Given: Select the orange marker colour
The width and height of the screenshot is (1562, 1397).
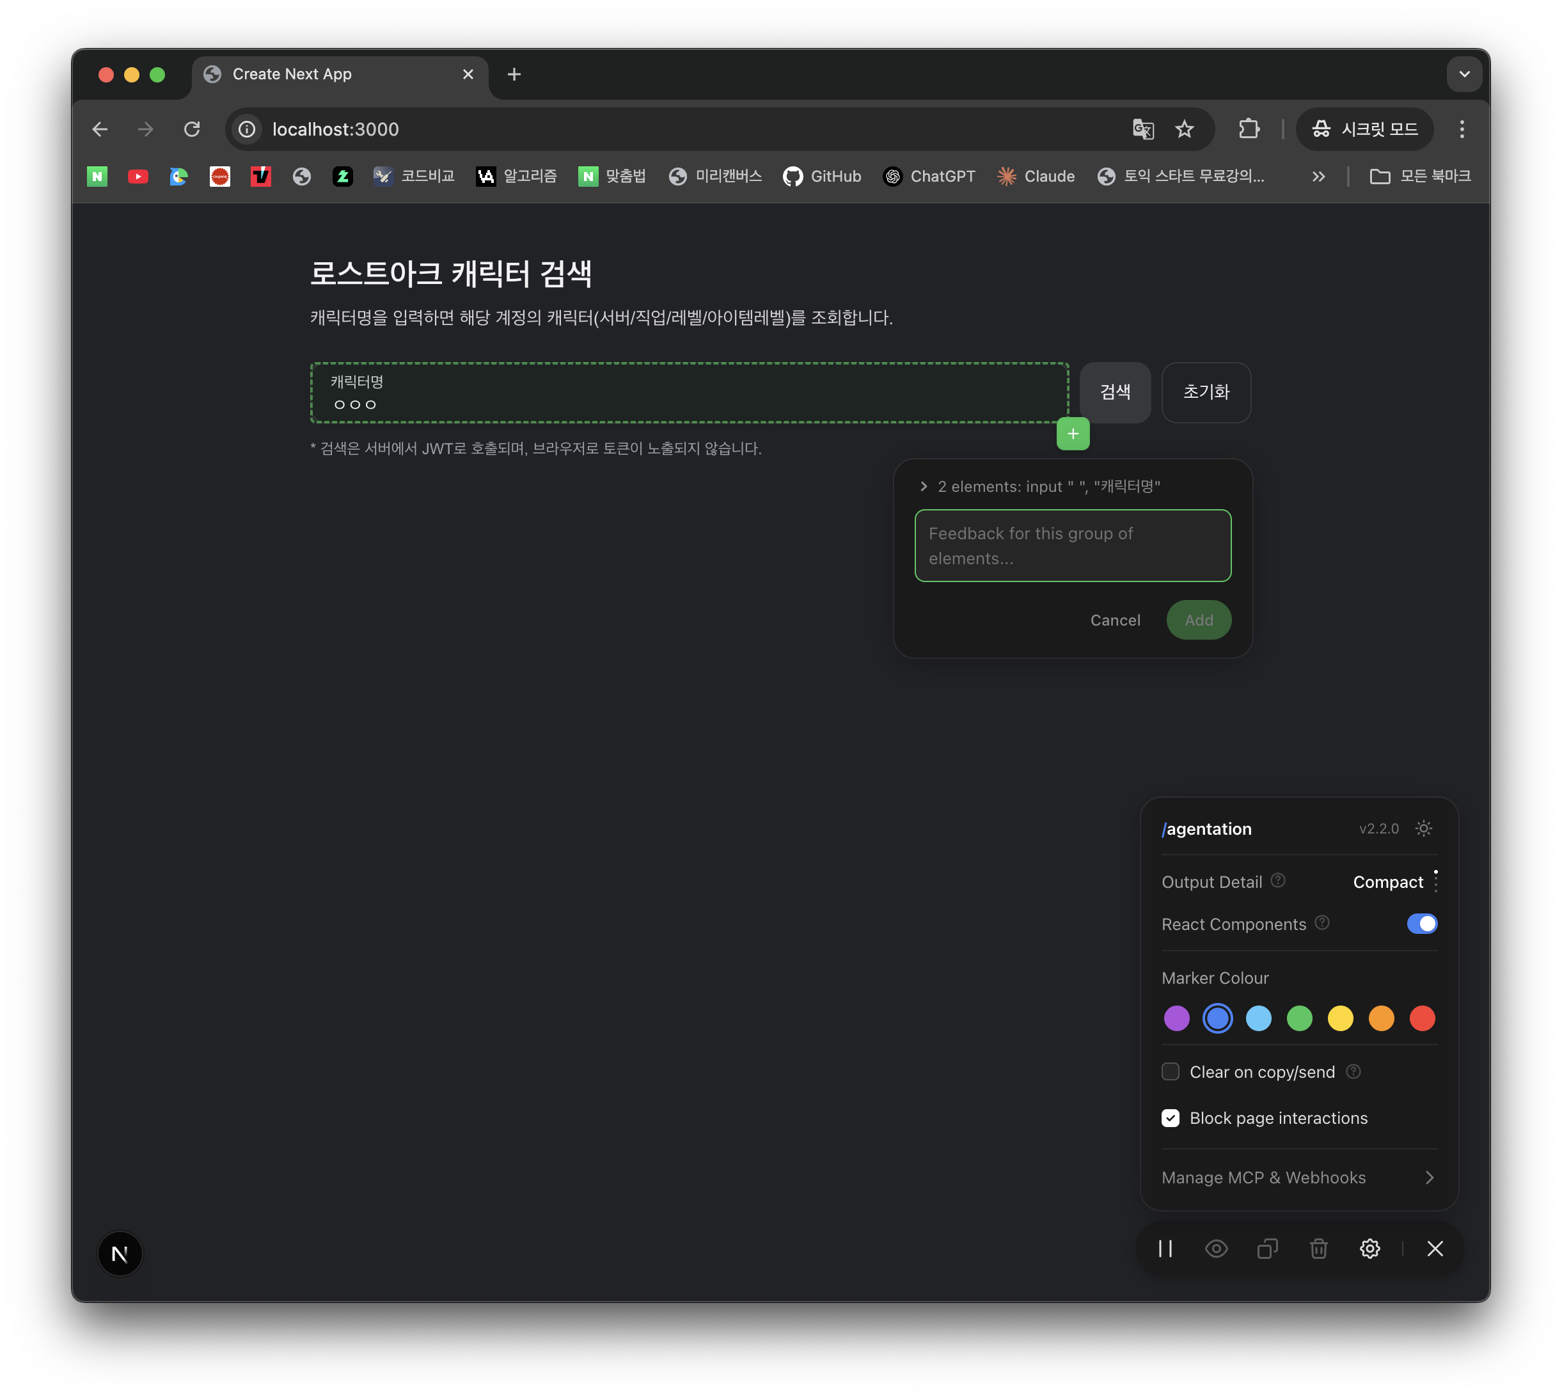Looking at the screenshot, I should coord(1381,1018).
